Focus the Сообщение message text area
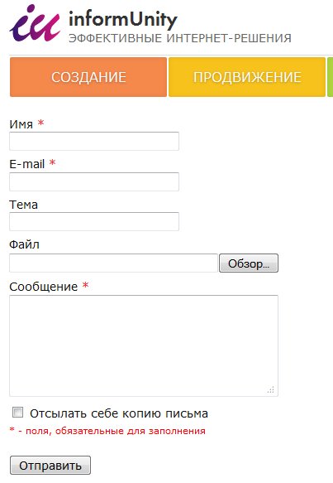 pos(144,345)
